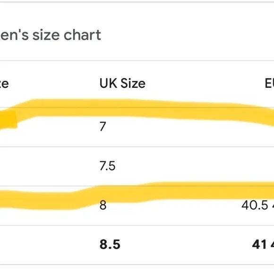Click the bold EU size 41 value
This screenshot has height=274, width=274.
click(259, 244)
